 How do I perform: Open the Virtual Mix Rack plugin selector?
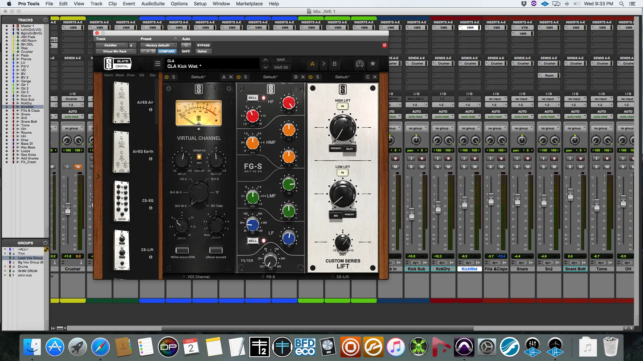point(116,51)
